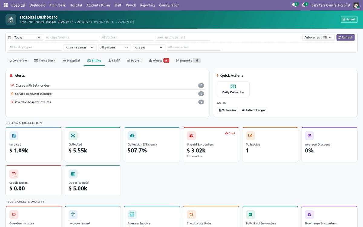
Task: Click the All doctors filter field
Action: [127, 38]
